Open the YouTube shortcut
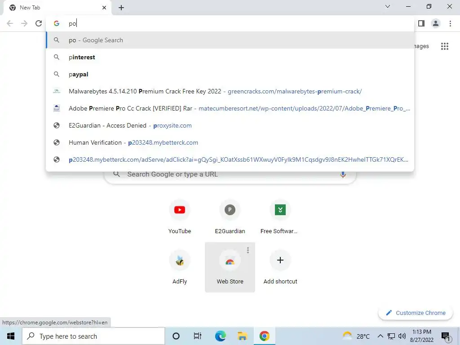This screenshot has width=460, height=345. point(180,217)
